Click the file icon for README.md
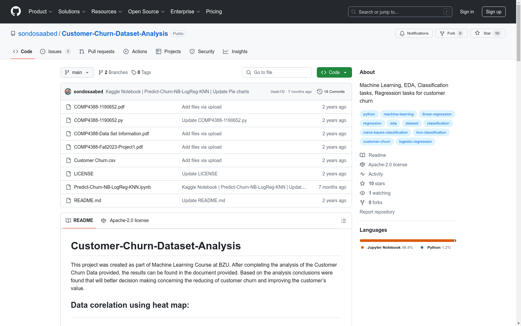 [x=68, y=200]
